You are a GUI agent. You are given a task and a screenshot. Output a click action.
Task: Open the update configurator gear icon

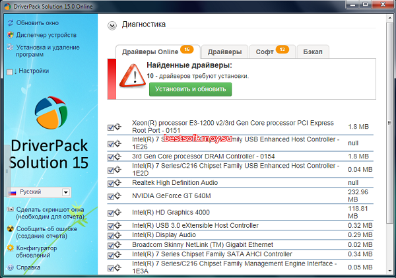click(10, 248)
